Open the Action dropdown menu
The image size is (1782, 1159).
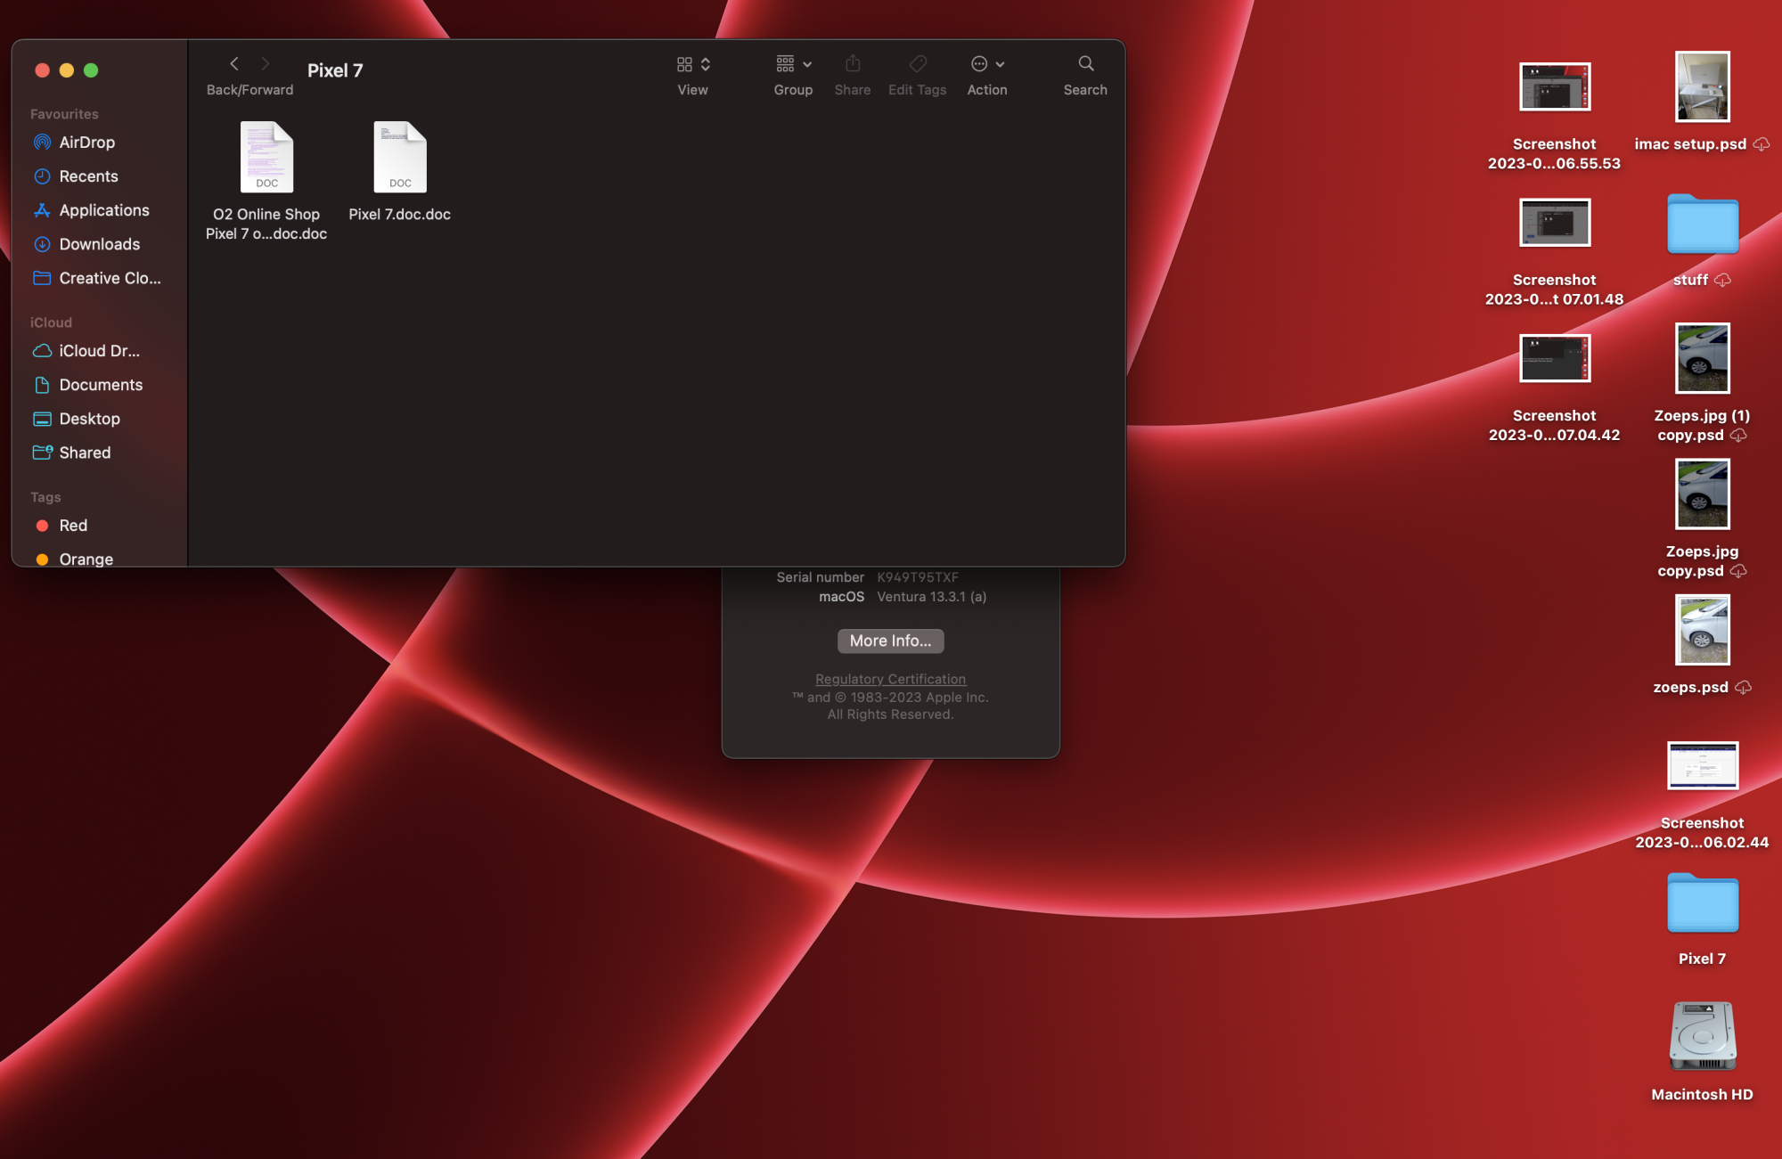tap(986, 64)
